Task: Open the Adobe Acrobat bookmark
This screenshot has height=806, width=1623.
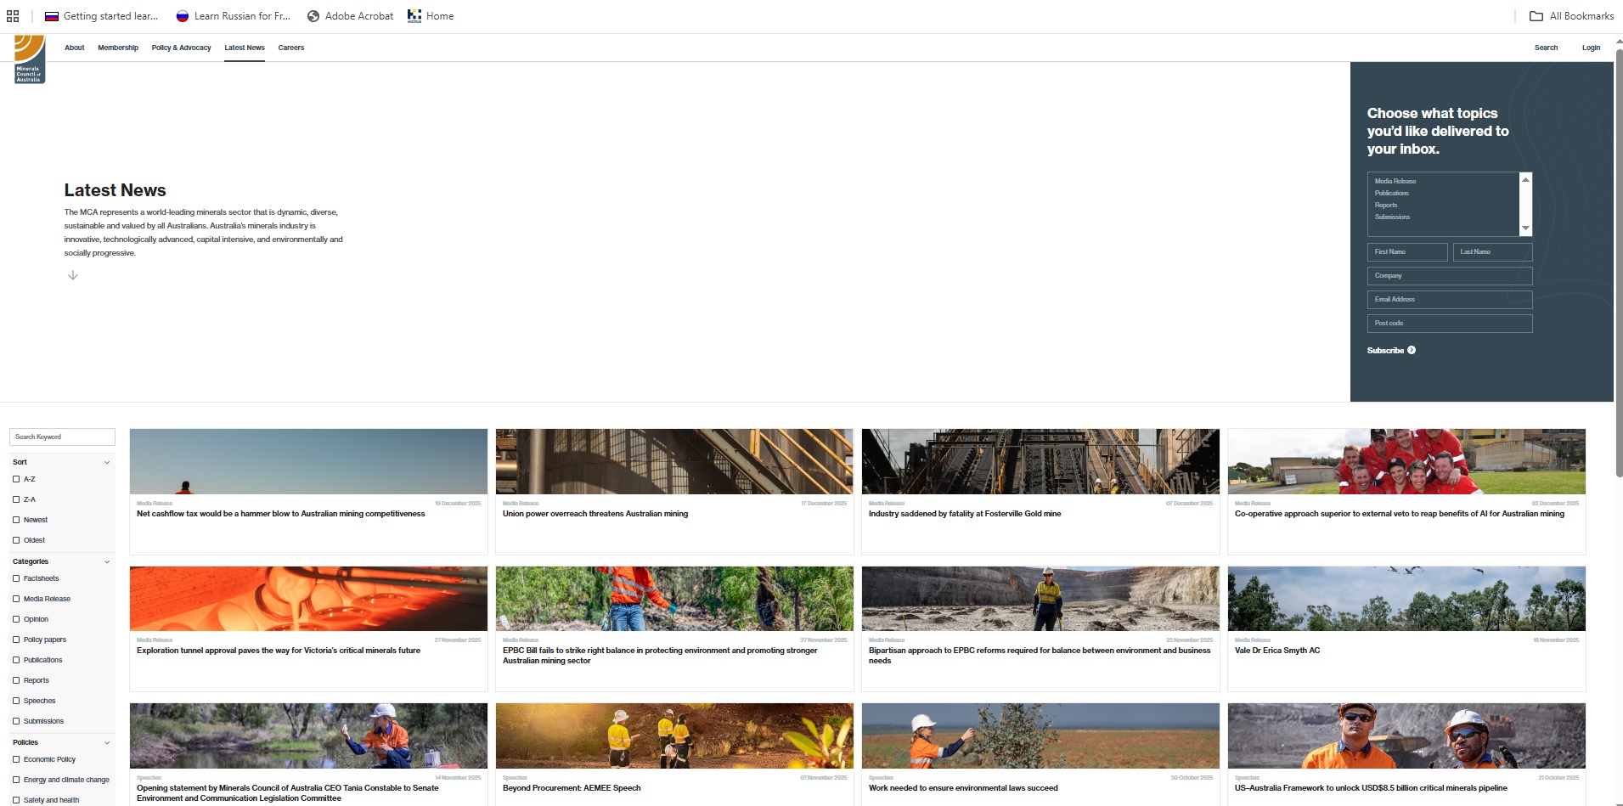Action: tap(350, 16)
